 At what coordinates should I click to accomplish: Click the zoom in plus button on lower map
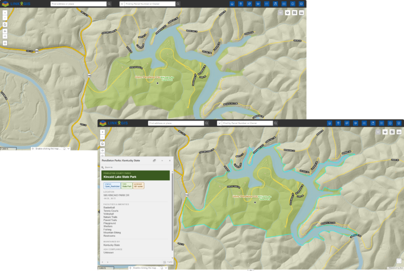pyautogui.click(x=102, y=132)
